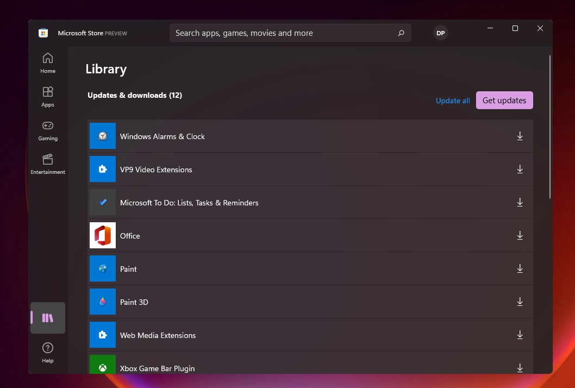Click the search magnifier icon
This screenshot has width=575, height=388.
401,33
